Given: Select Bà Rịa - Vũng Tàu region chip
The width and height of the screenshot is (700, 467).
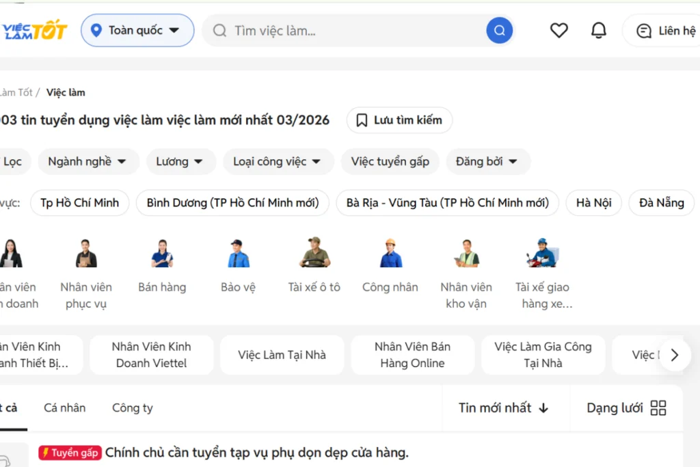Looking at the screenshot, I should pos(447,202).
